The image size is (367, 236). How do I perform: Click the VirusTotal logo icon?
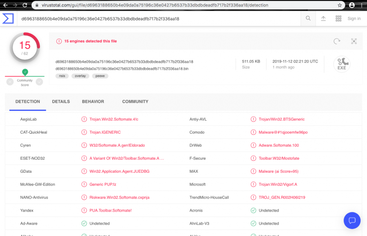[x=8, y=18]
